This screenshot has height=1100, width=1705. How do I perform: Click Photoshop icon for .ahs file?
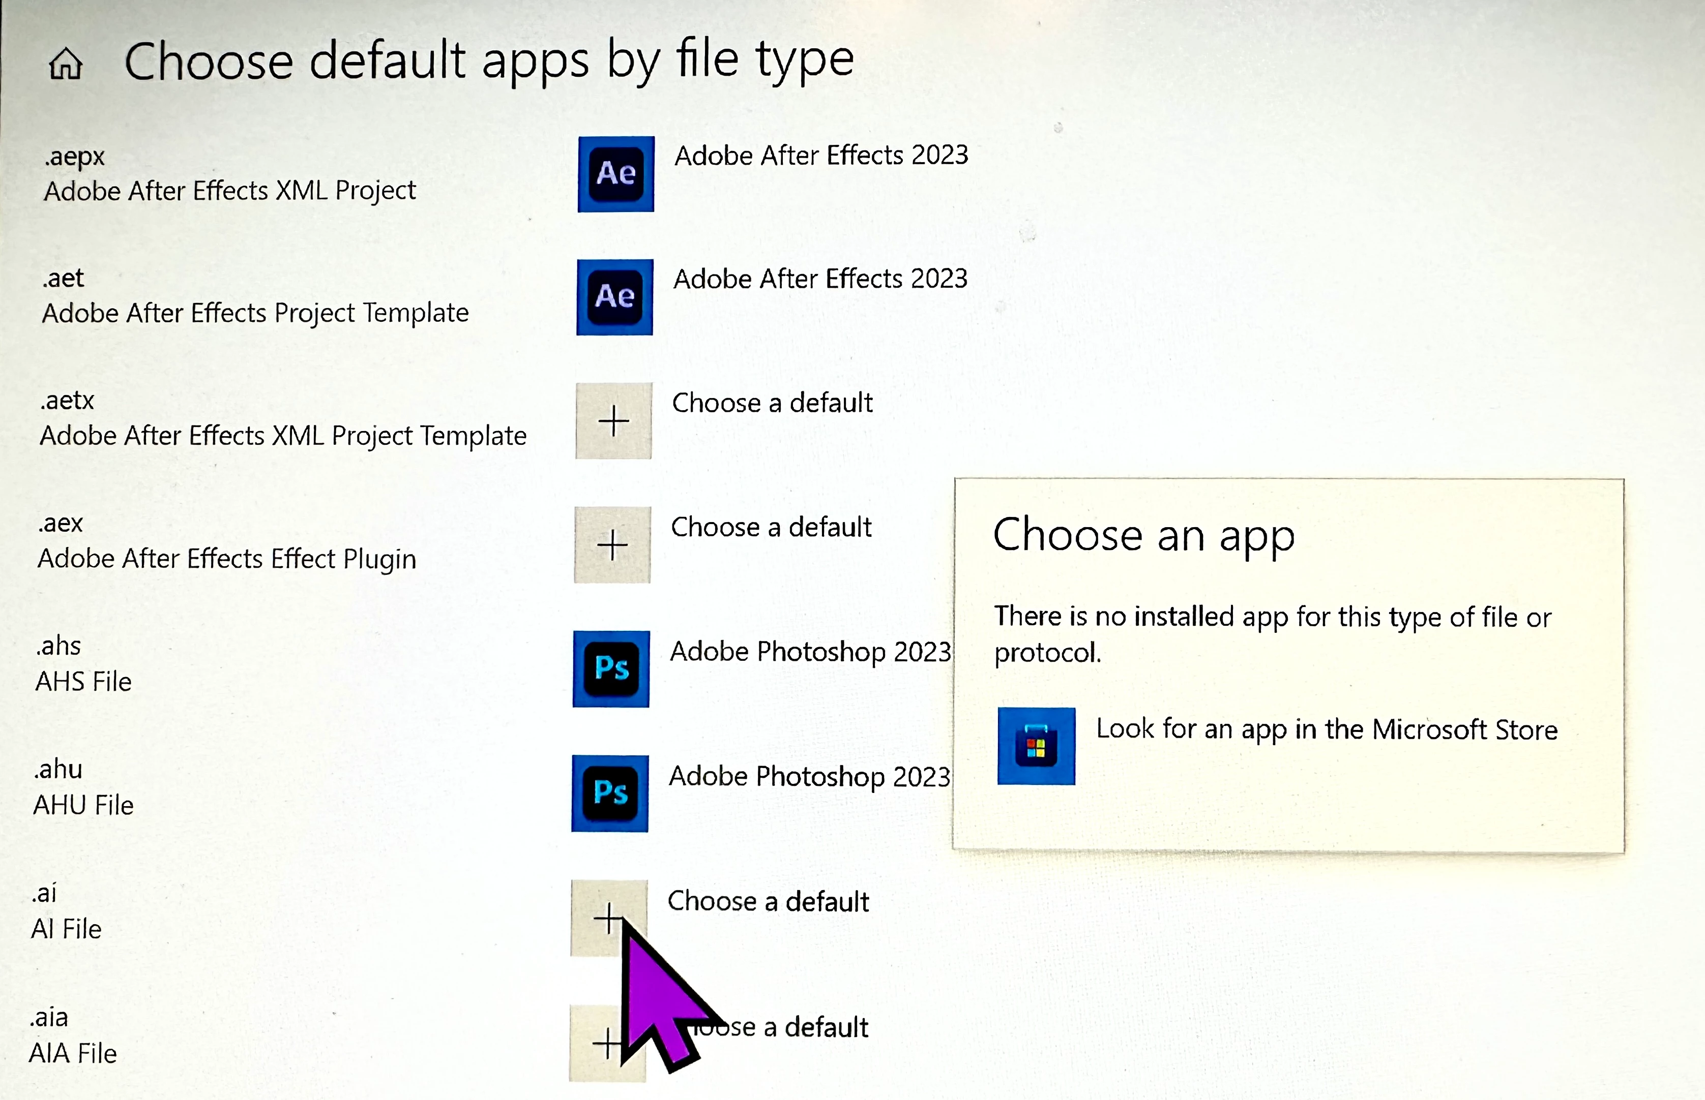click(x=611, y=668)
